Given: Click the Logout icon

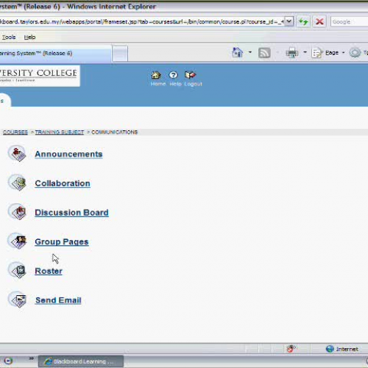Looking at the screenshot, I should click(x=191, y=75).
